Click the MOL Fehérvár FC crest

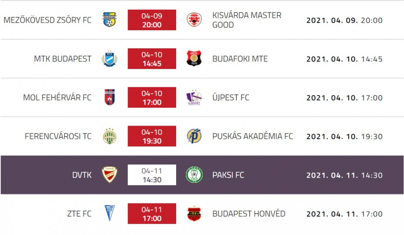[x=109, y=97]
